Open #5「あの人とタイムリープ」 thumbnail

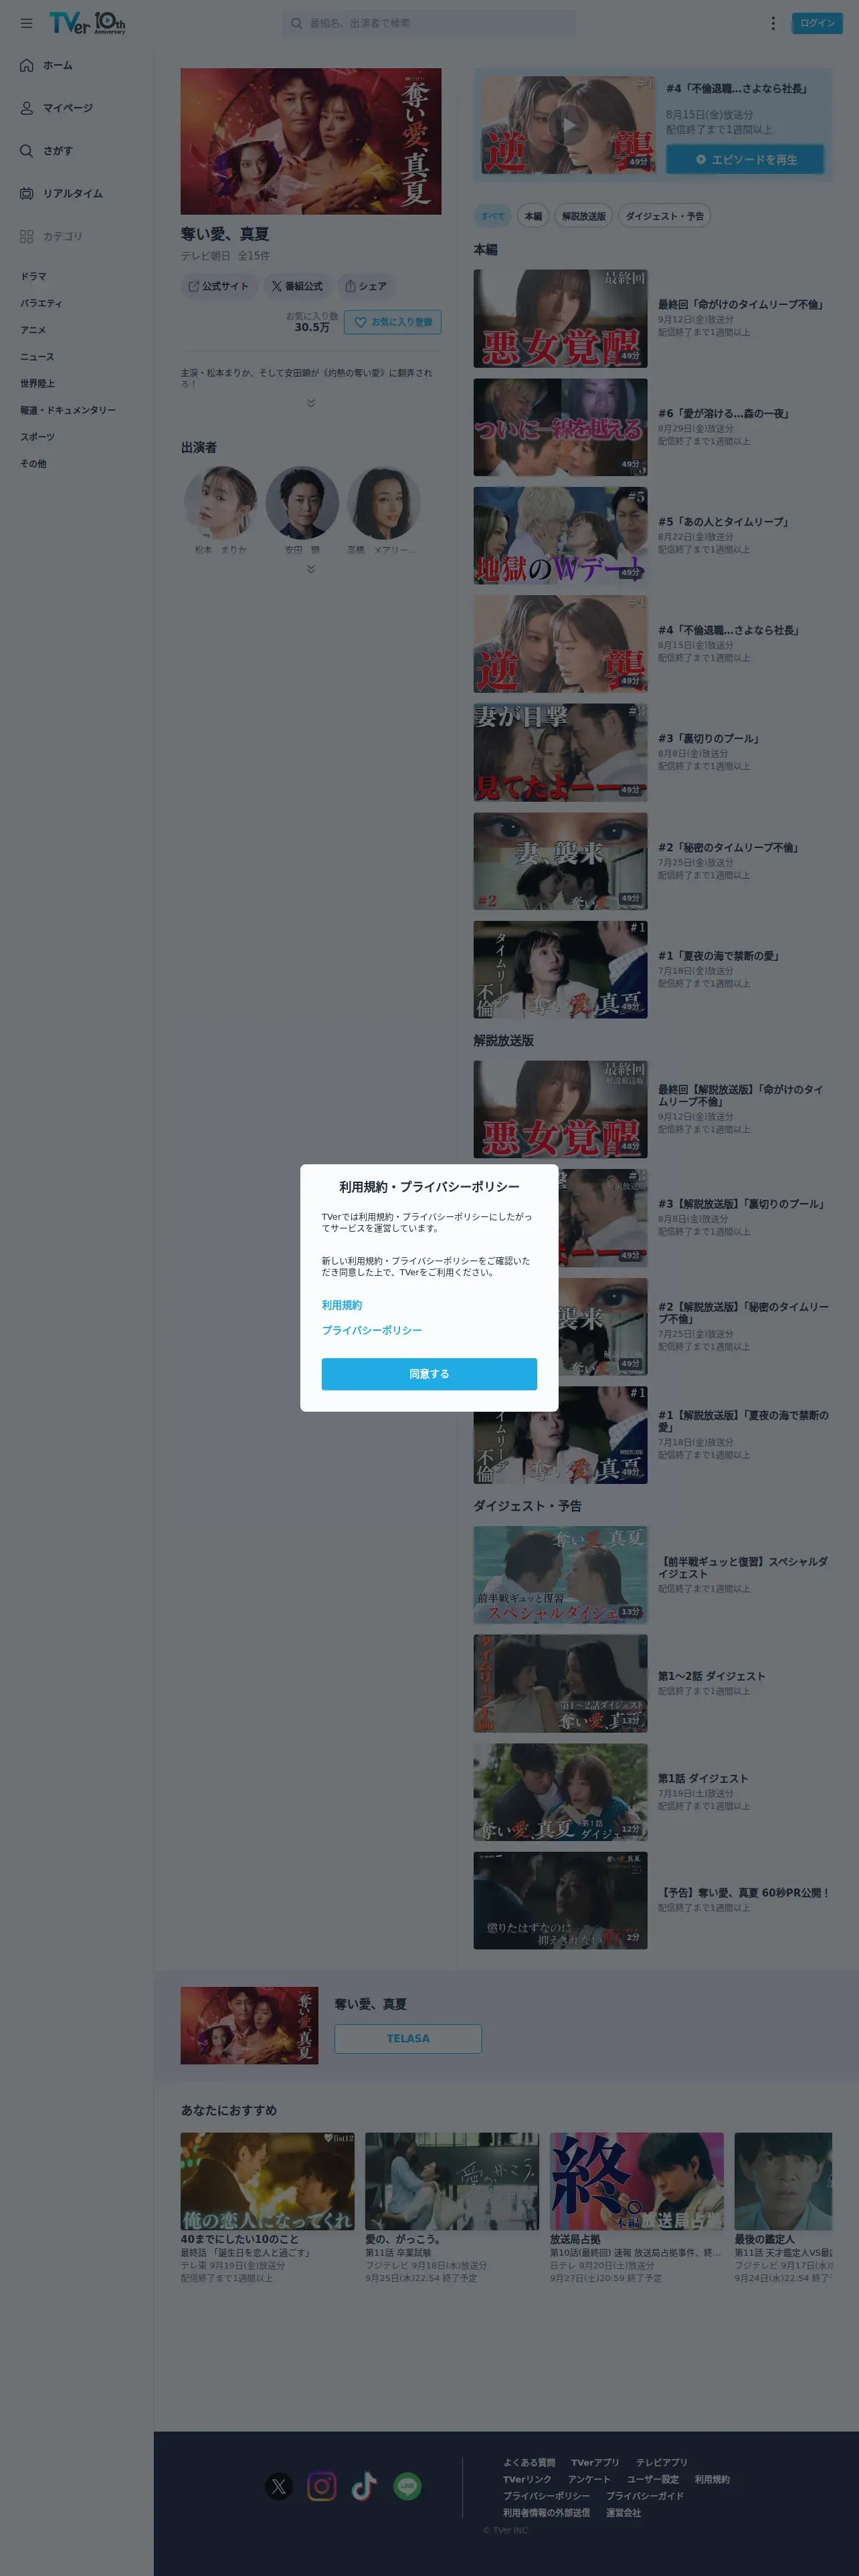[560, 536]
